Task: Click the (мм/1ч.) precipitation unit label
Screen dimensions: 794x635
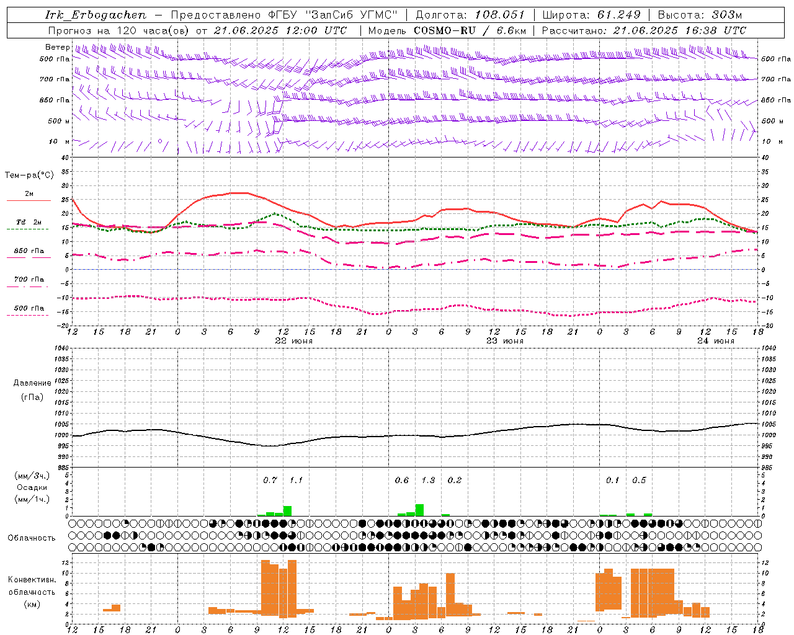Action: [32, 499]
